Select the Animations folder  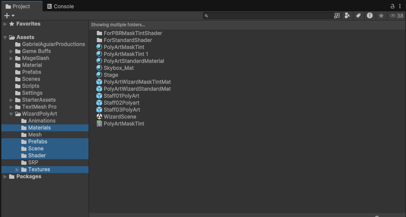click(42, 121)
